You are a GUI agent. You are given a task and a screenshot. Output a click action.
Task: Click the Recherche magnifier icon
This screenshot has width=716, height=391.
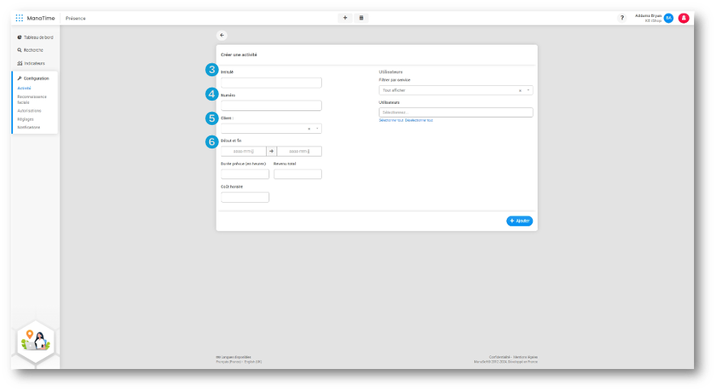tap(19, 50)
